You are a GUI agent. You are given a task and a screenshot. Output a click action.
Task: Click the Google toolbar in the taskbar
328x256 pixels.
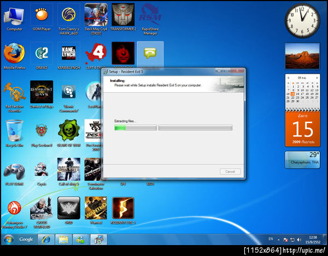[x=26, y=239]
